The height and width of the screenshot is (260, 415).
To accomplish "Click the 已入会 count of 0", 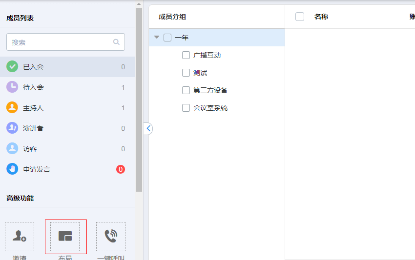I will point(123,67).
